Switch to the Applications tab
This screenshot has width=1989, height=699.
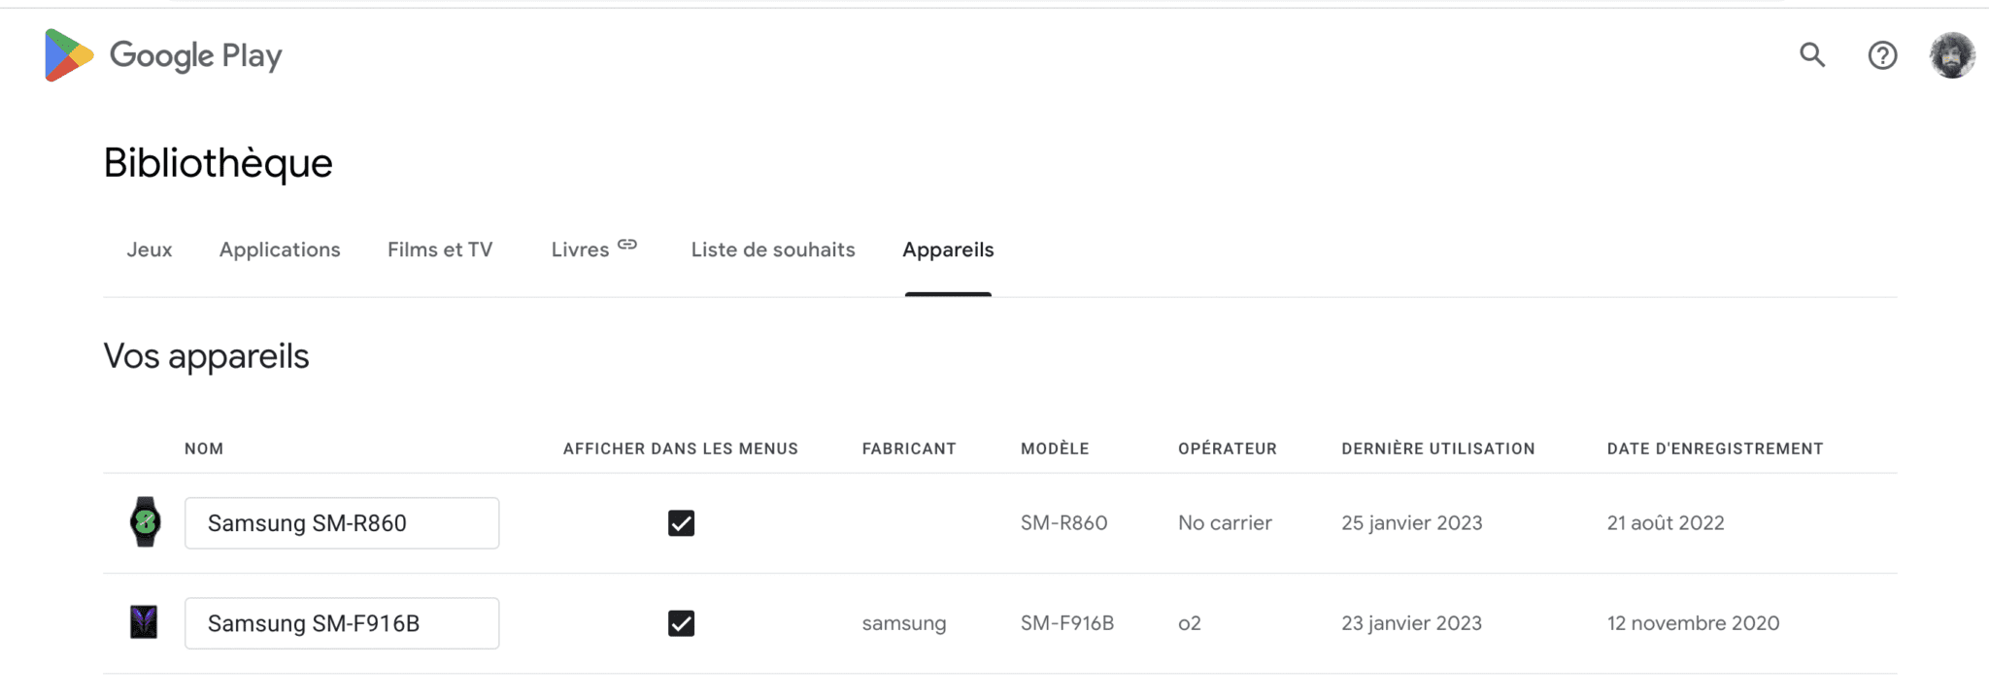point(280,250)
